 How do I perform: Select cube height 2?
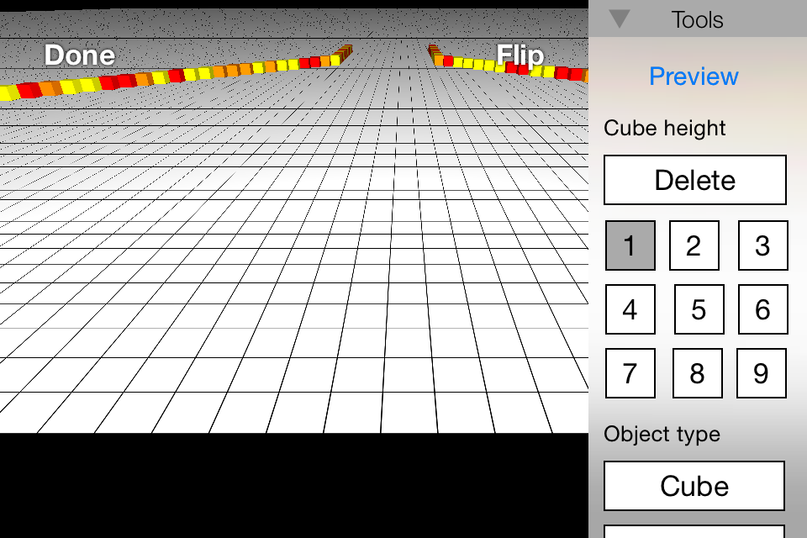click(x=694, y=245)
